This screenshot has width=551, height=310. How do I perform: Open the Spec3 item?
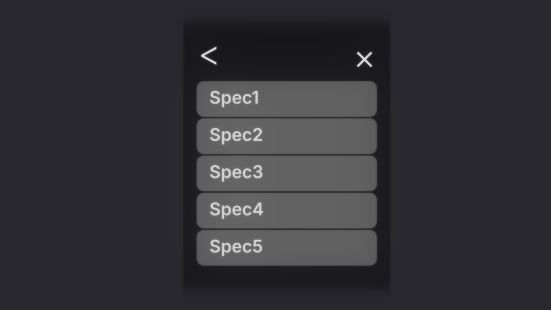point(287,173)
